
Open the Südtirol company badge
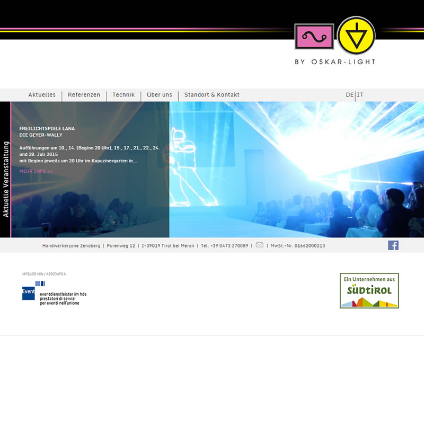click(369, 290)
